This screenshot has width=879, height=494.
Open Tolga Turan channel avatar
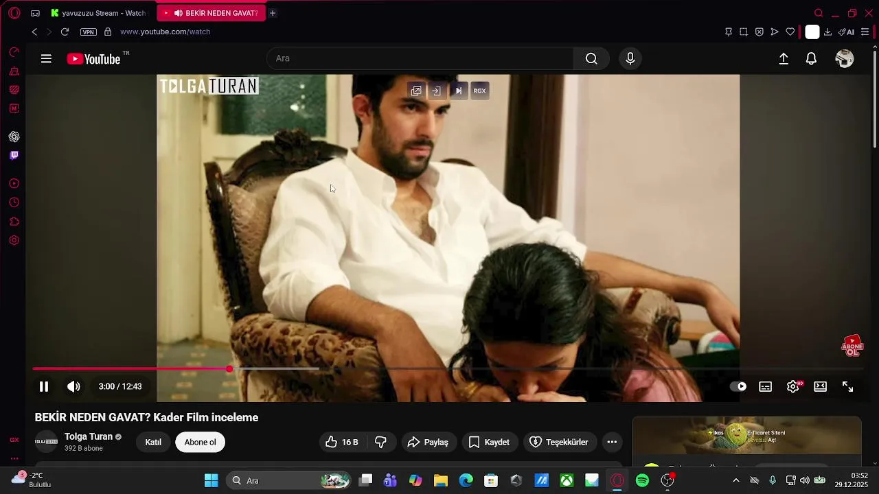click(x=46, y=442)
